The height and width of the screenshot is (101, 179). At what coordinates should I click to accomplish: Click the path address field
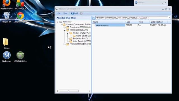tap(132, 18)
